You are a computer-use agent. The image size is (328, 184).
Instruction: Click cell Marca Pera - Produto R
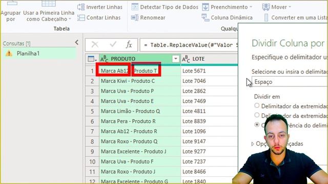[x=140, y=121]
